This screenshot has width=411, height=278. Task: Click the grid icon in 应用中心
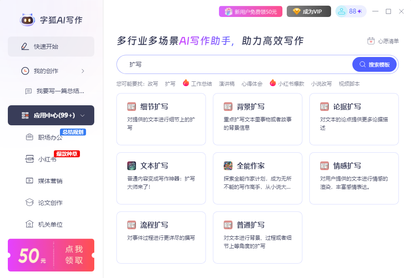25,115
